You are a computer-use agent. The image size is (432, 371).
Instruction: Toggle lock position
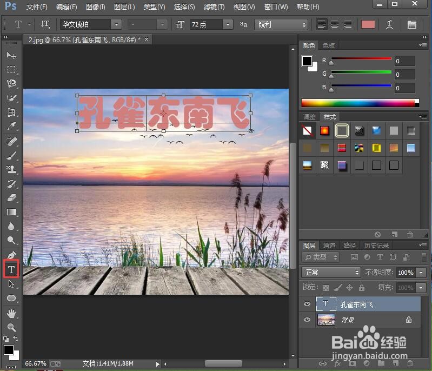(x=350, y=288)
